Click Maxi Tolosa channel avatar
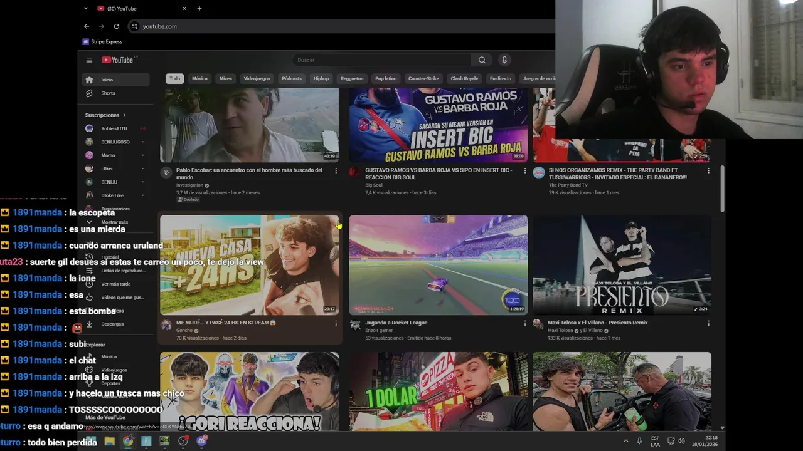This screenshot has width=803, height=451. coord(538,323)
